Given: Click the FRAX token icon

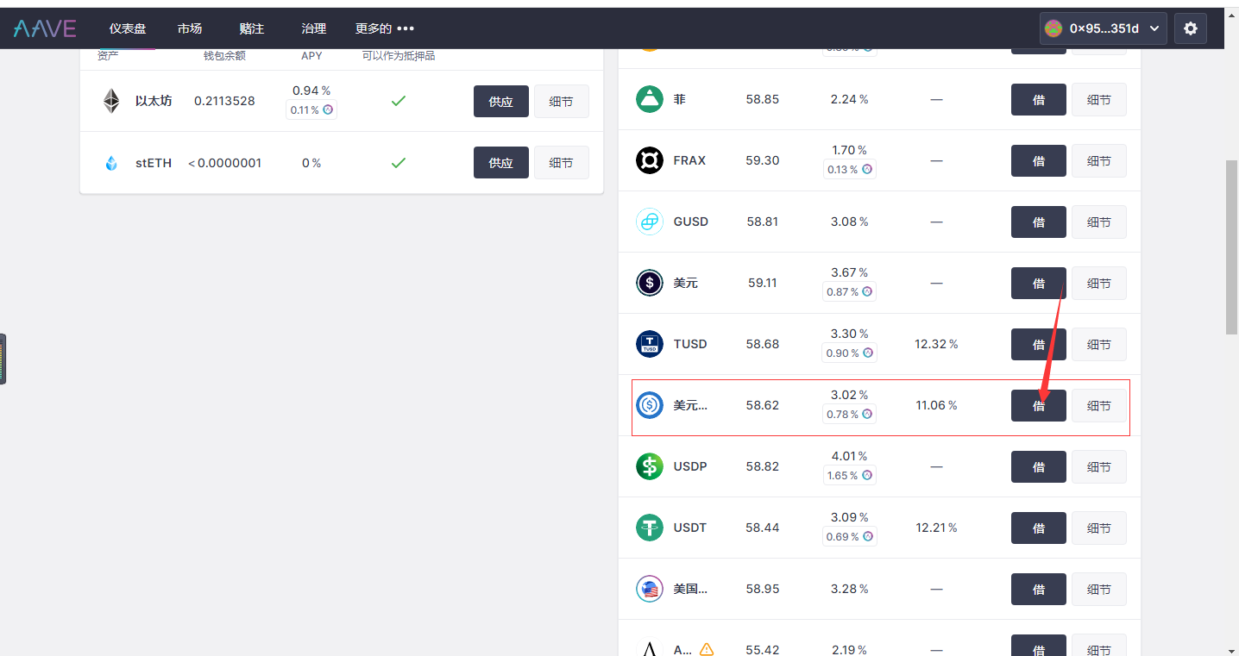Looking at the screenshot, I should (x=650, y=160).
